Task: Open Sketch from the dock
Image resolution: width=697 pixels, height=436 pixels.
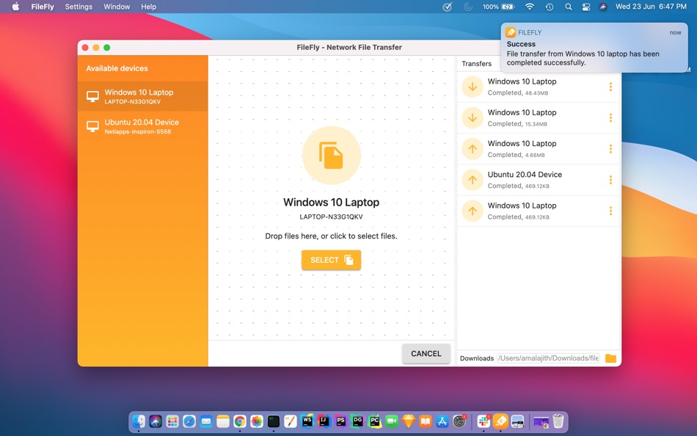Action: click(x=408, y=421)
